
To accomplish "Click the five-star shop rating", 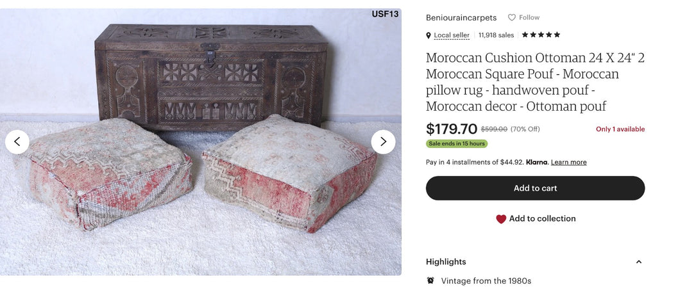I will 541,35.
